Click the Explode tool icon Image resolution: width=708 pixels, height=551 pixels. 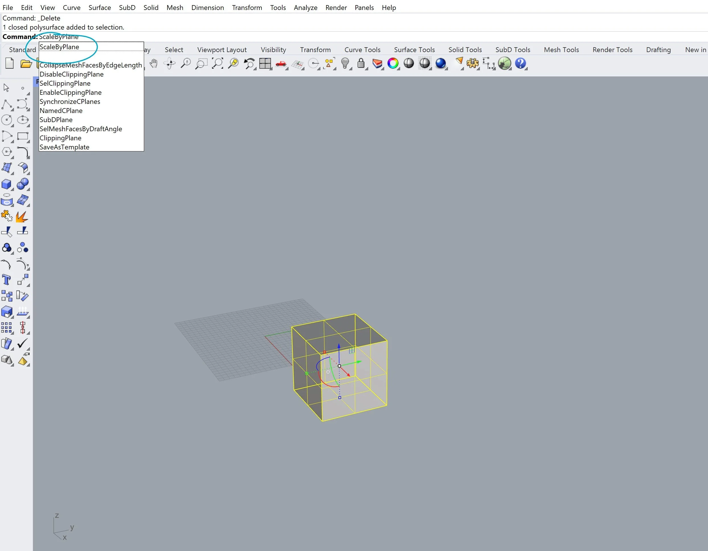[22, 216]
